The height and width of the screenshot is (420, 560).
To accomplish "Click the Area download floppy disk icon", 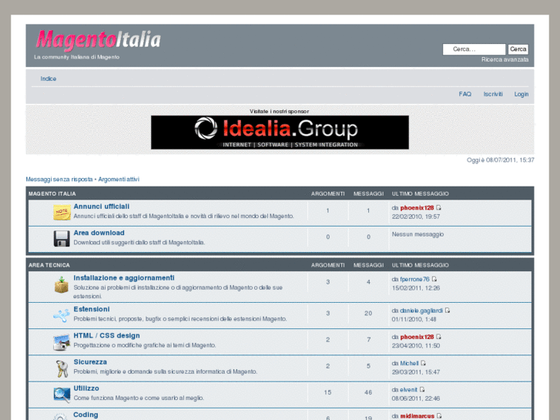I will (x=62, y=238).
